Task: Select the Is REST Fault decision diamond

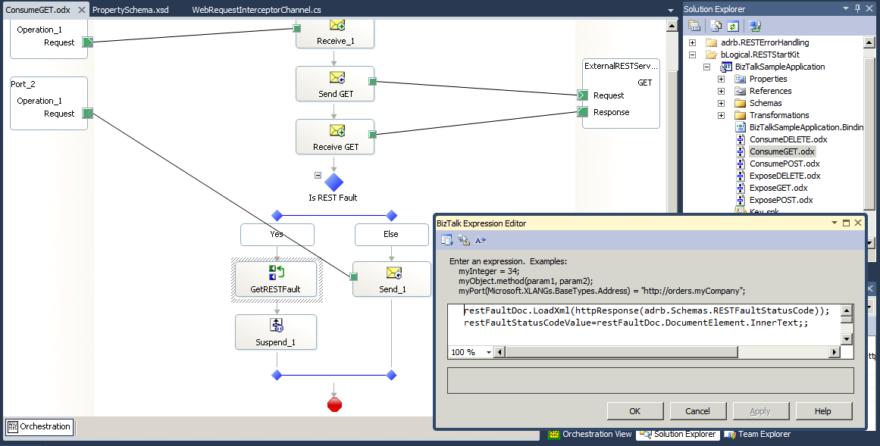Action: (x=334, y=182)
